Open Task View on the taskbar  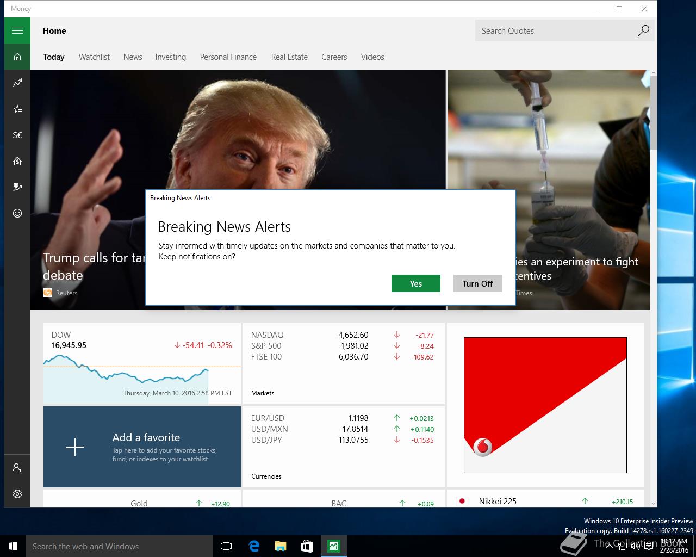pyautogui.click(x=226, y=546)
